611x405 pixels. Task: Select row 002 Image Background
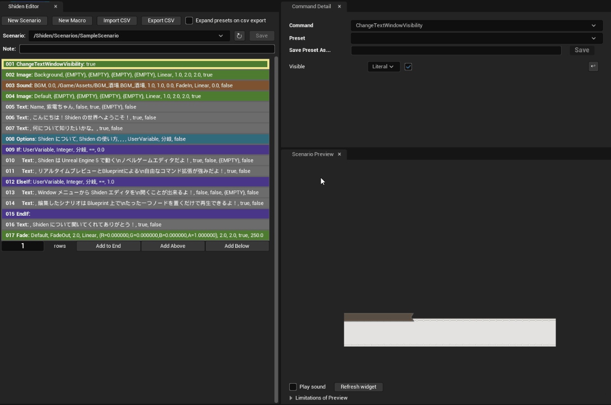click(x=135, y=75)
